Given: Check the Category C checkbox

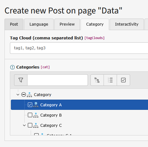Looking at the screenshot, I should (x=30, y=125).
